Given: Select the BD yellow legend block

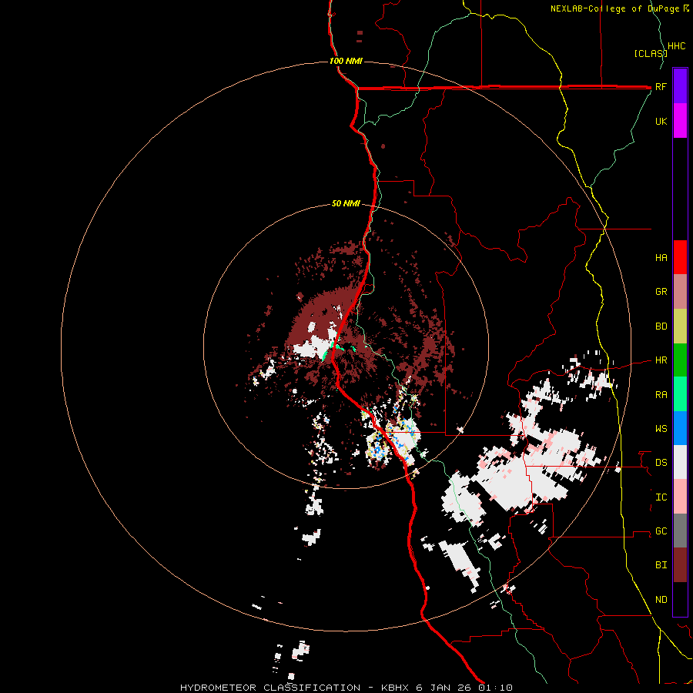Looking at the screenshot, I should [x=680, y=326].
